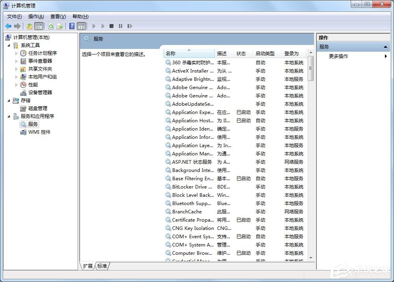This screenshot has width=394, height=282.
Task: Click the Export List toolbar icon
Action: (60, 26)
